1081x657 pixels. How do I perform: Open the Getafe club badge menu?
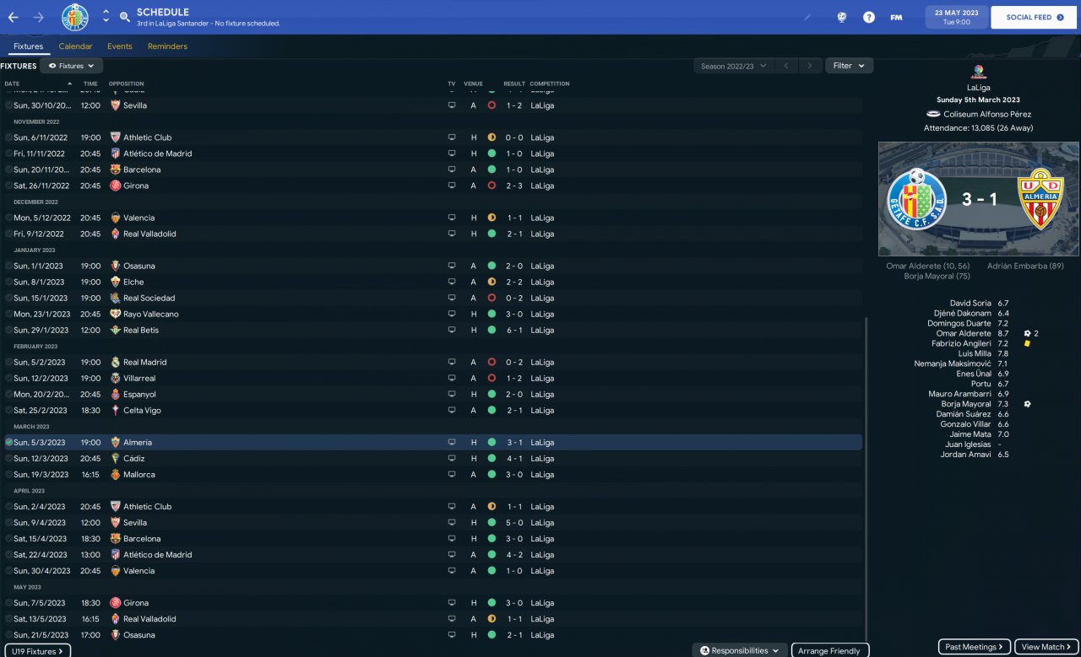coord(75,17)
